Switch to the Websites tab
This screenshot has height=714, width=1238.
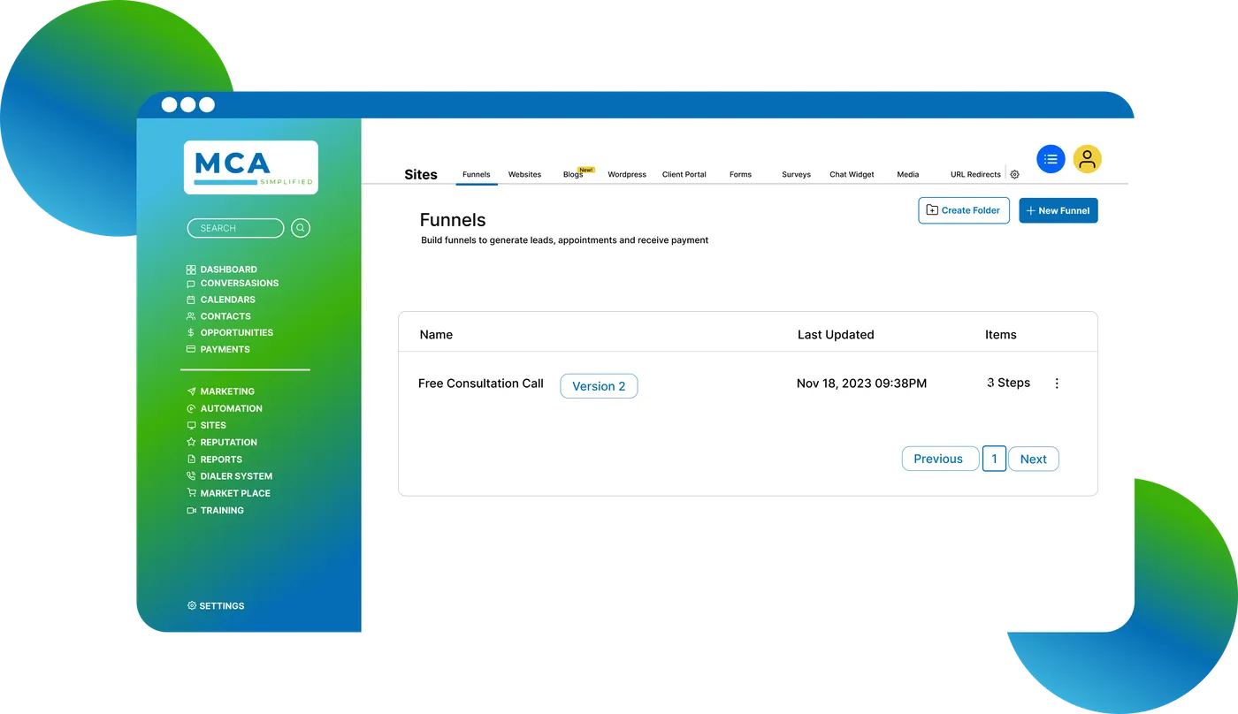524,175
